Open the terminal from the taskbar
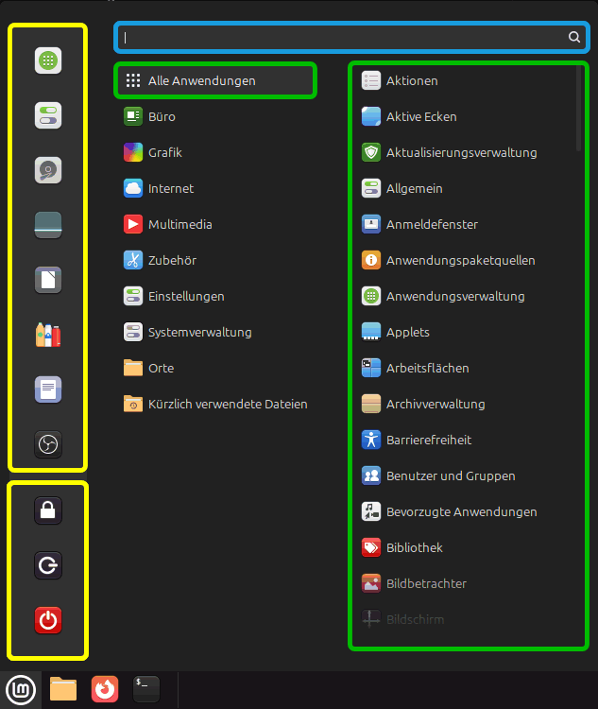Viewport: 598px width, 709px height. [x=146, y=689]
